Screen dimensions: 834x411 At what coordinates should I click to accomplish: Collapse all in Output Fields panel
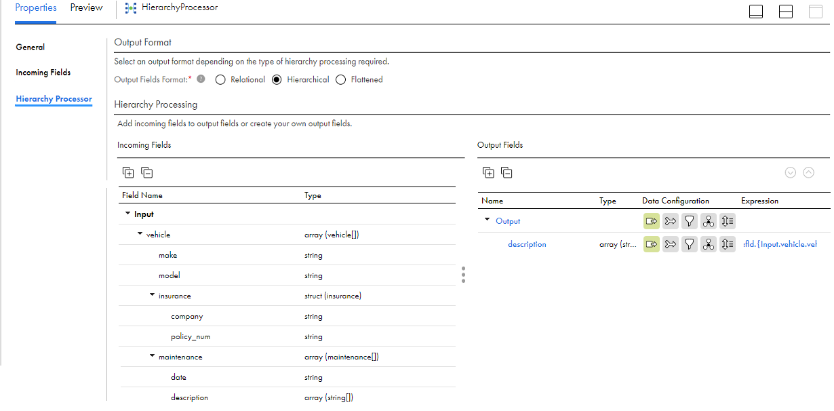pos(507,172)
